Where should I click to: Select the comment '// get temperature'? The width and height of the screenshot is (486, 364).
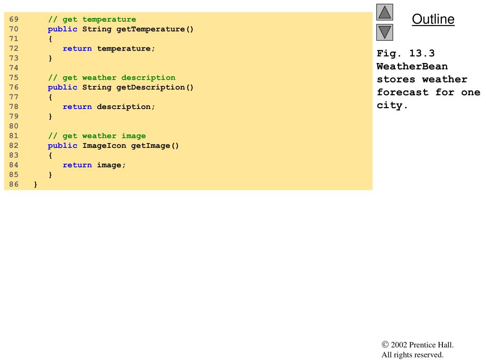[x=92, y=19]
